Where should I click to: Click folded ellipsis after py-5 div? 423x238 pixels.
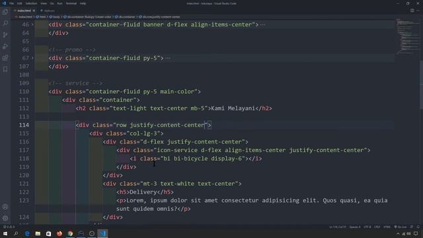[168, 58]
